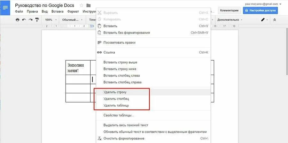Choose Очистить форматирование
288x143 pixels.
(x=153, y=139)
